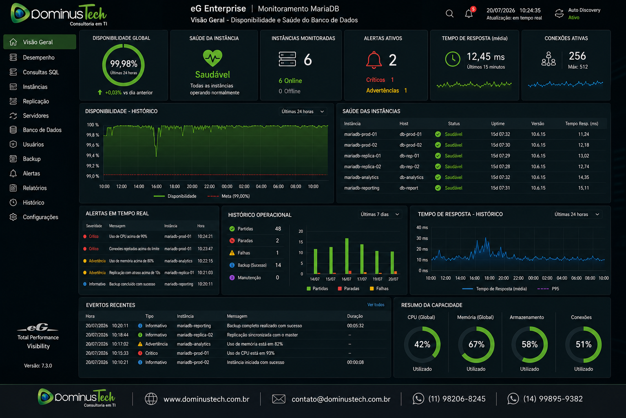
Task: Click event "Instância iniciada com sucesso"
Action: click(256, 362)
